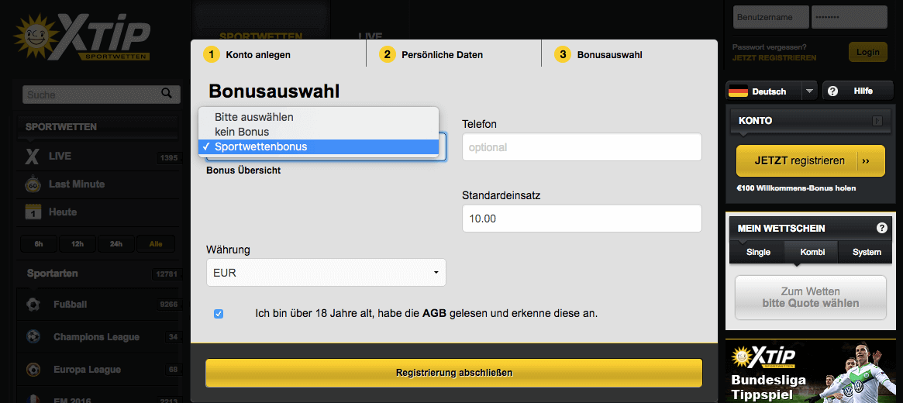Click the Suche search field
The image size is (903, 403).
tap(101, 94)
